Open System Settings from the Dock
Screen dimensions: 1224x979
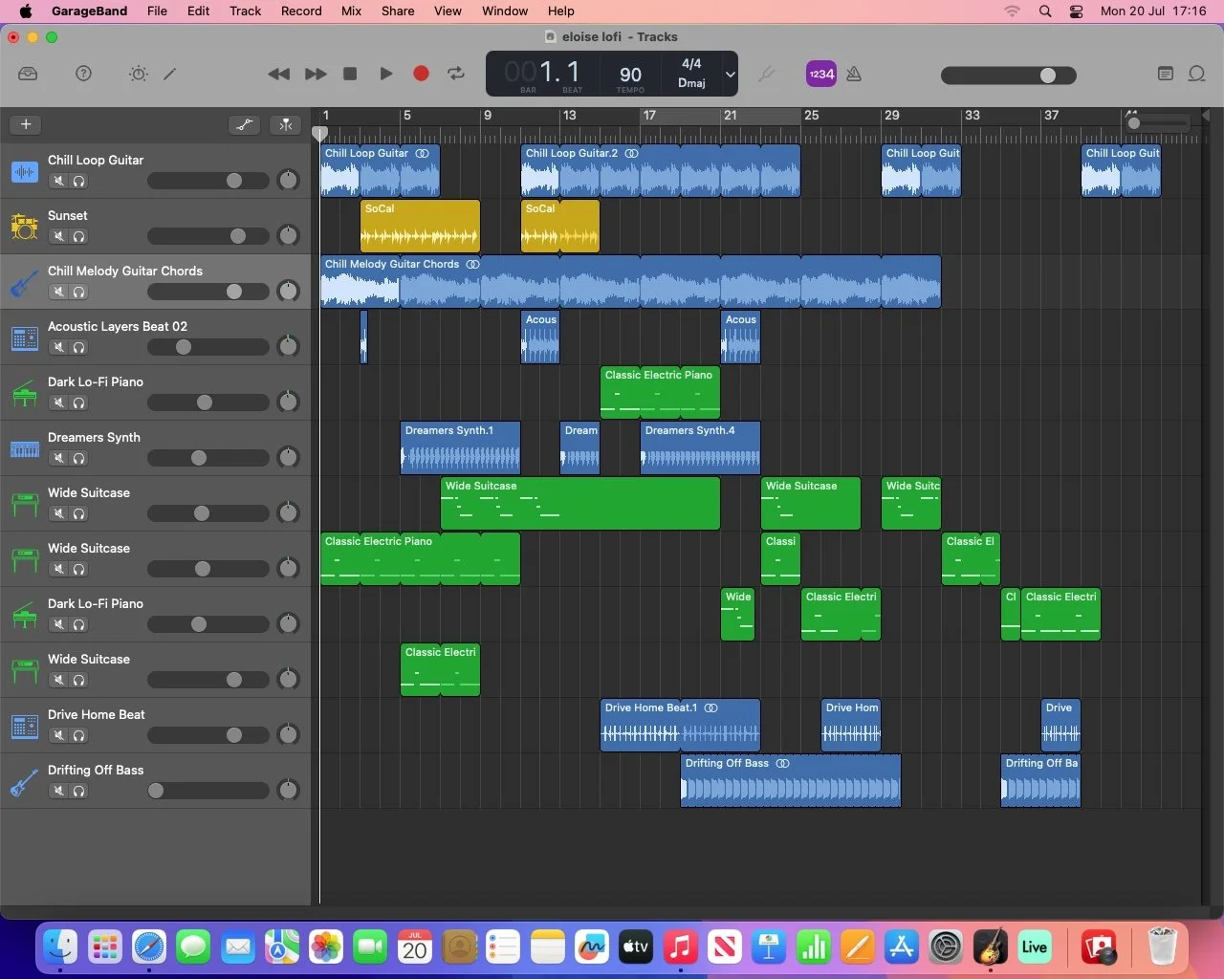(946, 947)
